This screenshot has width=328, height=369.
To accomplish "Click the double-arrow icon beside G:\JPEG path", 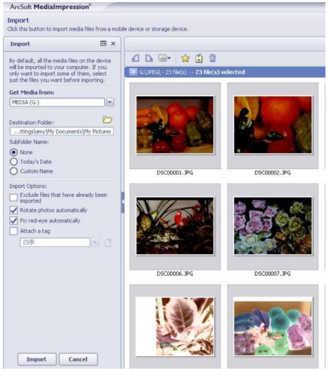I will (x=133, y=72).
